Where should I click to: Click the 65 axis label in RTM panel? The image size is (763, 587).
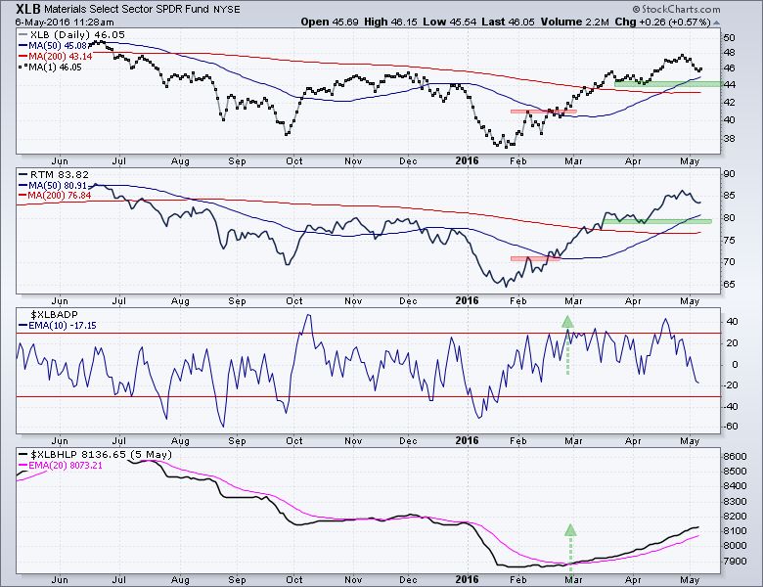coord(729,285)
